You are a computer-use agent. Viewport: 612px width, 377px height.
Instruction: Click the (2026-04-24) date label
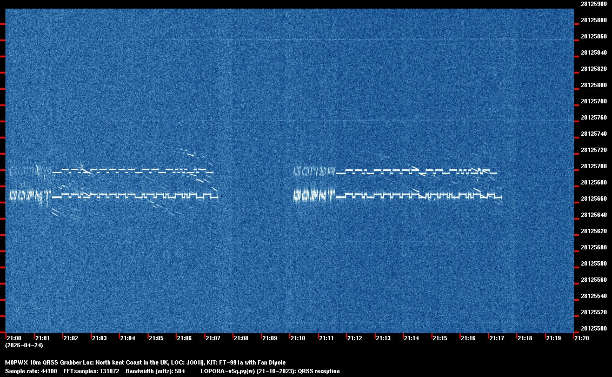click(24, 345)
